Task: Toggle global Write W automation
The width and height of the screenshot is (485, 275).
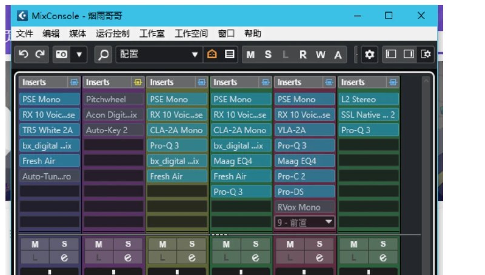Action: pos(321,55)
